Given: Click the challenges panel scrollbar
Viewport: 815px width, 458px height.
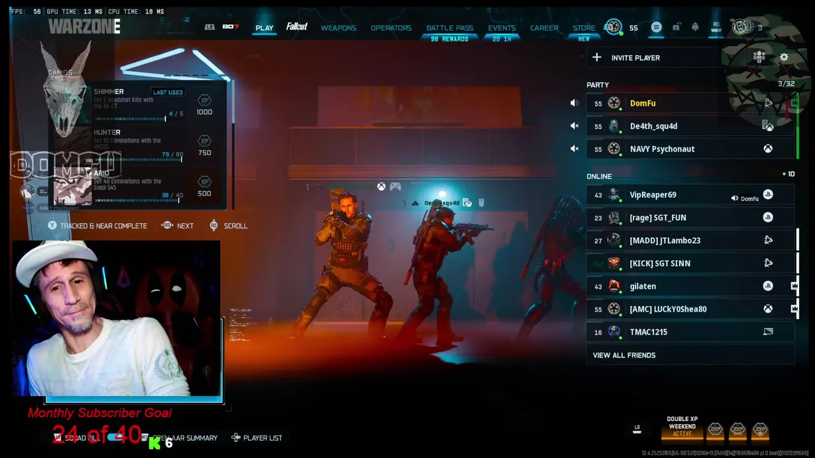Looking at the screenshot, I should click(233, 144).
